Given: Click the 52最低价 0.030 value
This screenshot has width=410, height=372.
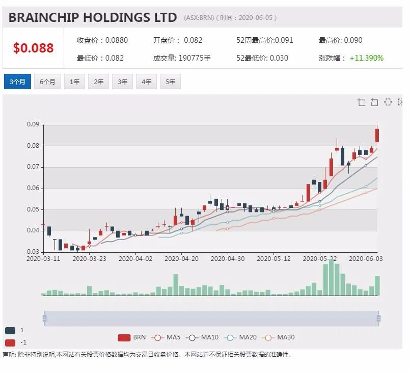Looking at the screenshot, I should pos(279,58).
